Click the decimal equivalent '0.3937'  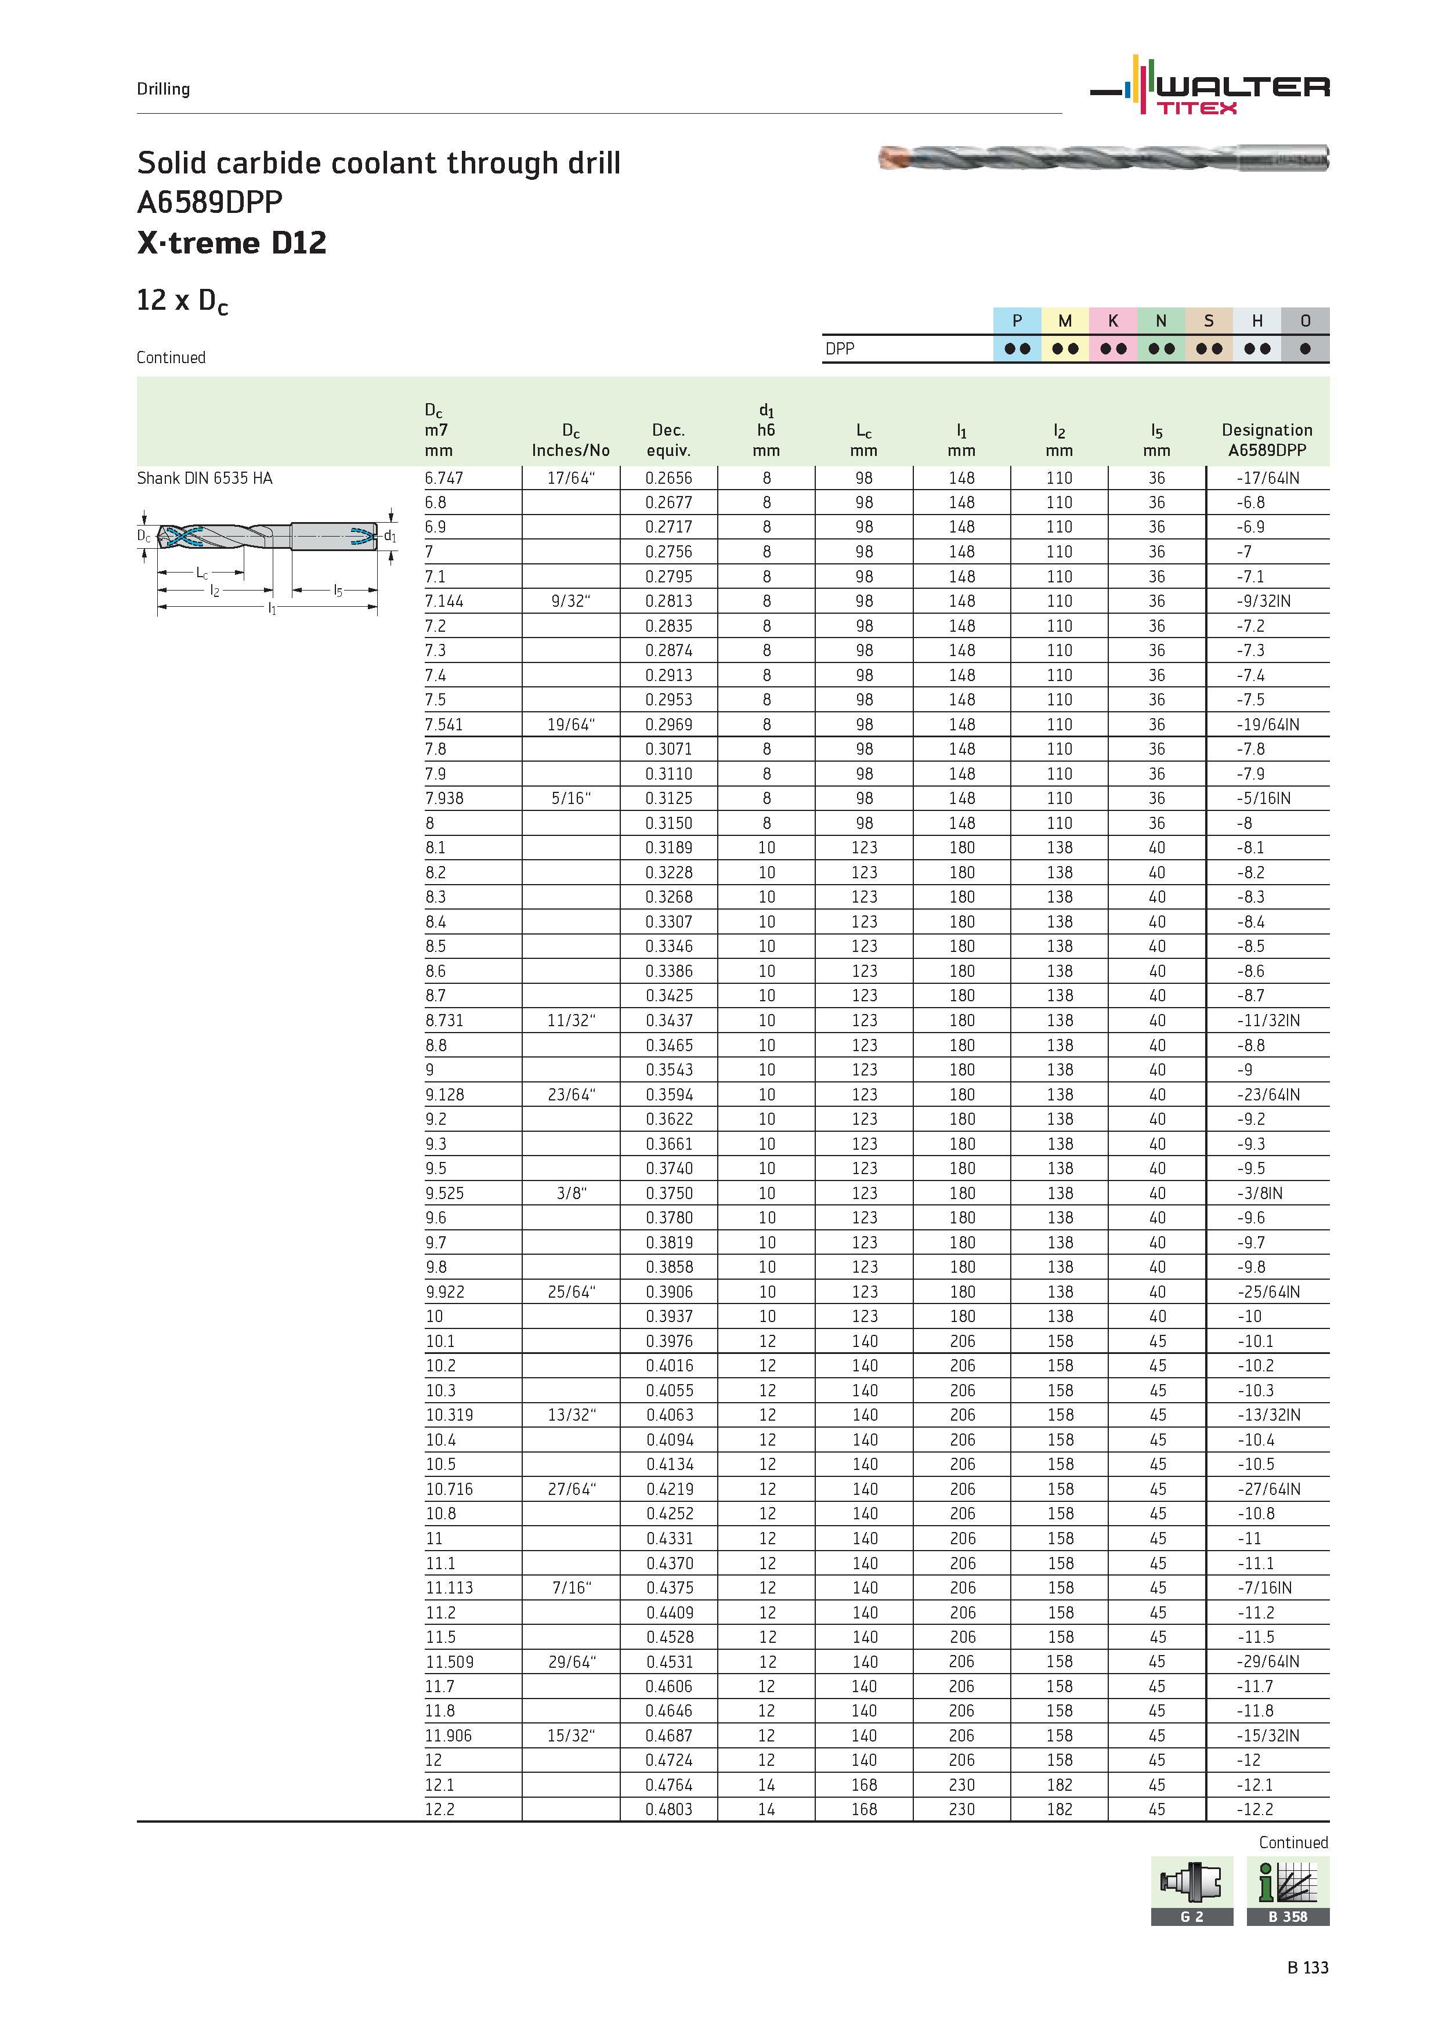click(668, 1317)
